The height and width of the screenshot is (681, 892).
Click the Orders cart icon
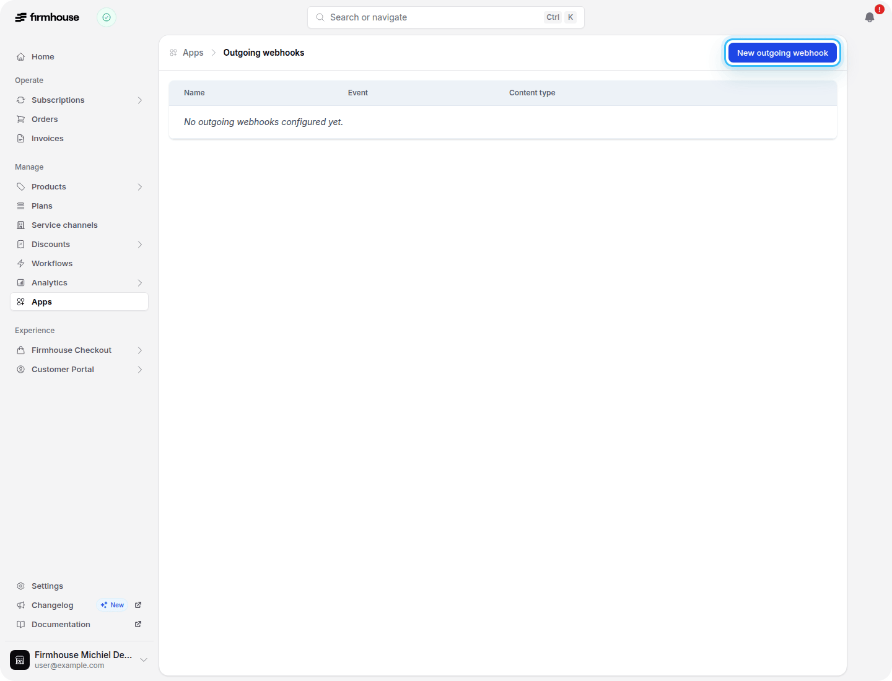pos(21,119)
